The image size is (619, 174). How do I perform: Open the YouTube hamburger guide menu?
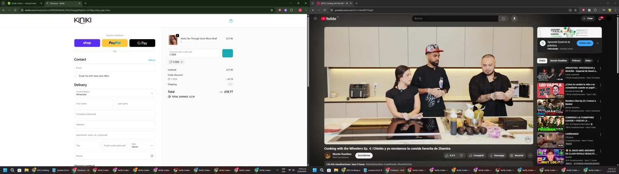(315, 19)
